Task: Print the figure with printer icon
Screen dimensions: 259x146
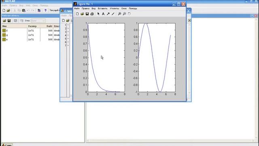Action: point(92,14)
